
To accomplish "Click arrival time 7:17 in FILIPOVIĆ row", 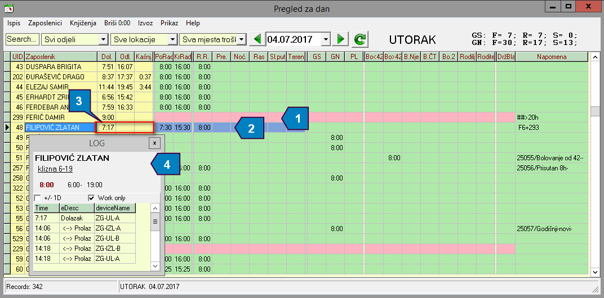I will coord(106,127).
